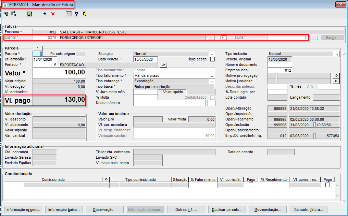Click the % Recebimento cell in Comissionado grid
The width and height of the screenshot is (348, 216).
pyautogui.click(x=274, y=185)
